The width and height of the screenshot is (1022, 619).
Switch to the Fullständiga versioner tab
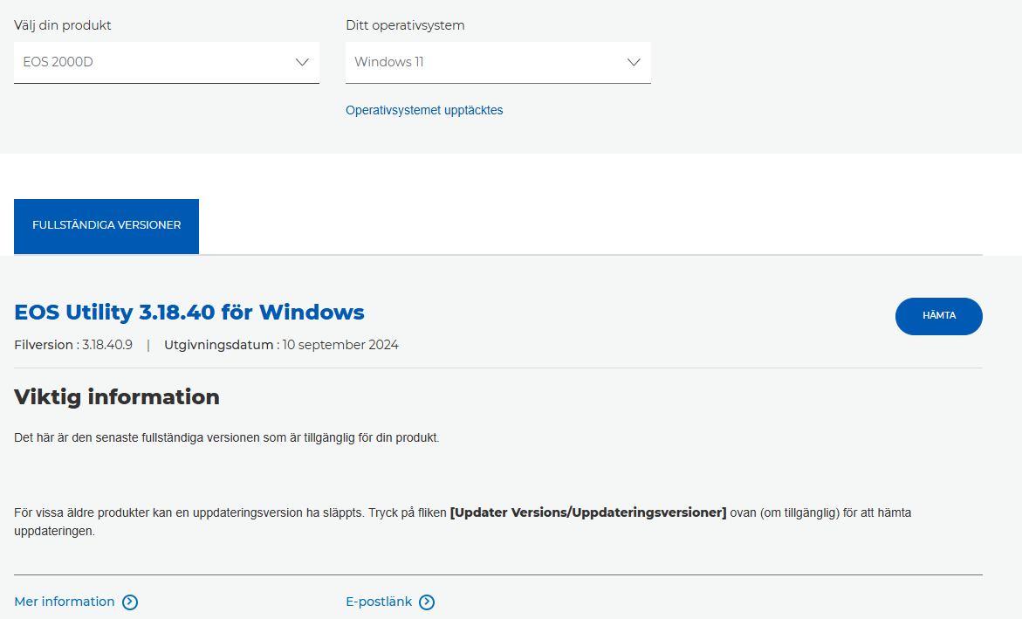tap(106, 225)
